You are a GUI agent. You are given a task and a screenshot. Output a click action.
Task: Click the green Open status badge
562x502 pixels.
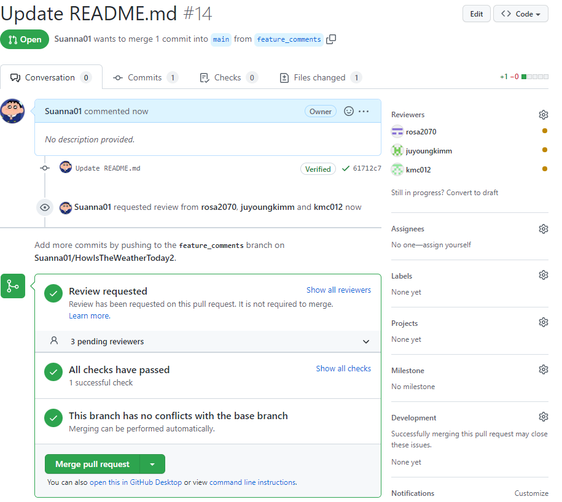25,39
